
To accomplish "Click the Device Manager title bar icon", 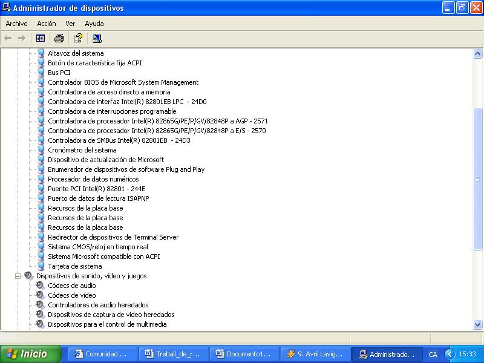I will (6, 7).
